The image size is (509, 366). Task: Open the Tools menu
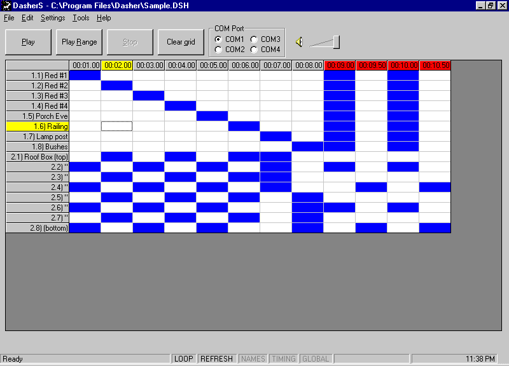[x=81, y=18]
